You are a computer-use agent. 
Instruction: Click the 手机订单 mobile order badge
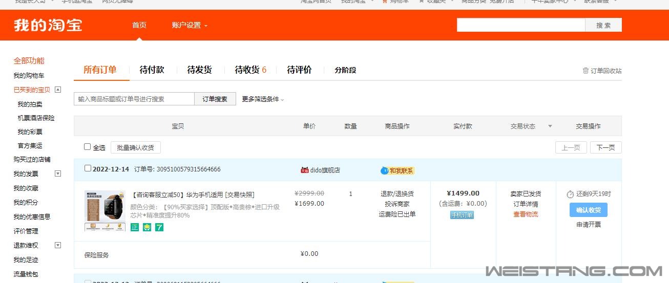pyautogui.click(x=462, y=215)
